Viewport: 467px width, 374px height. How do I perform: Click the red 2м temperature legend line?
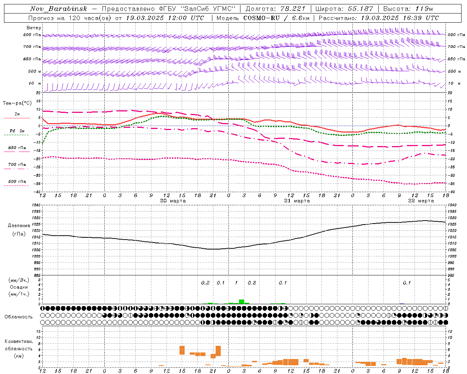click(17, 118)
